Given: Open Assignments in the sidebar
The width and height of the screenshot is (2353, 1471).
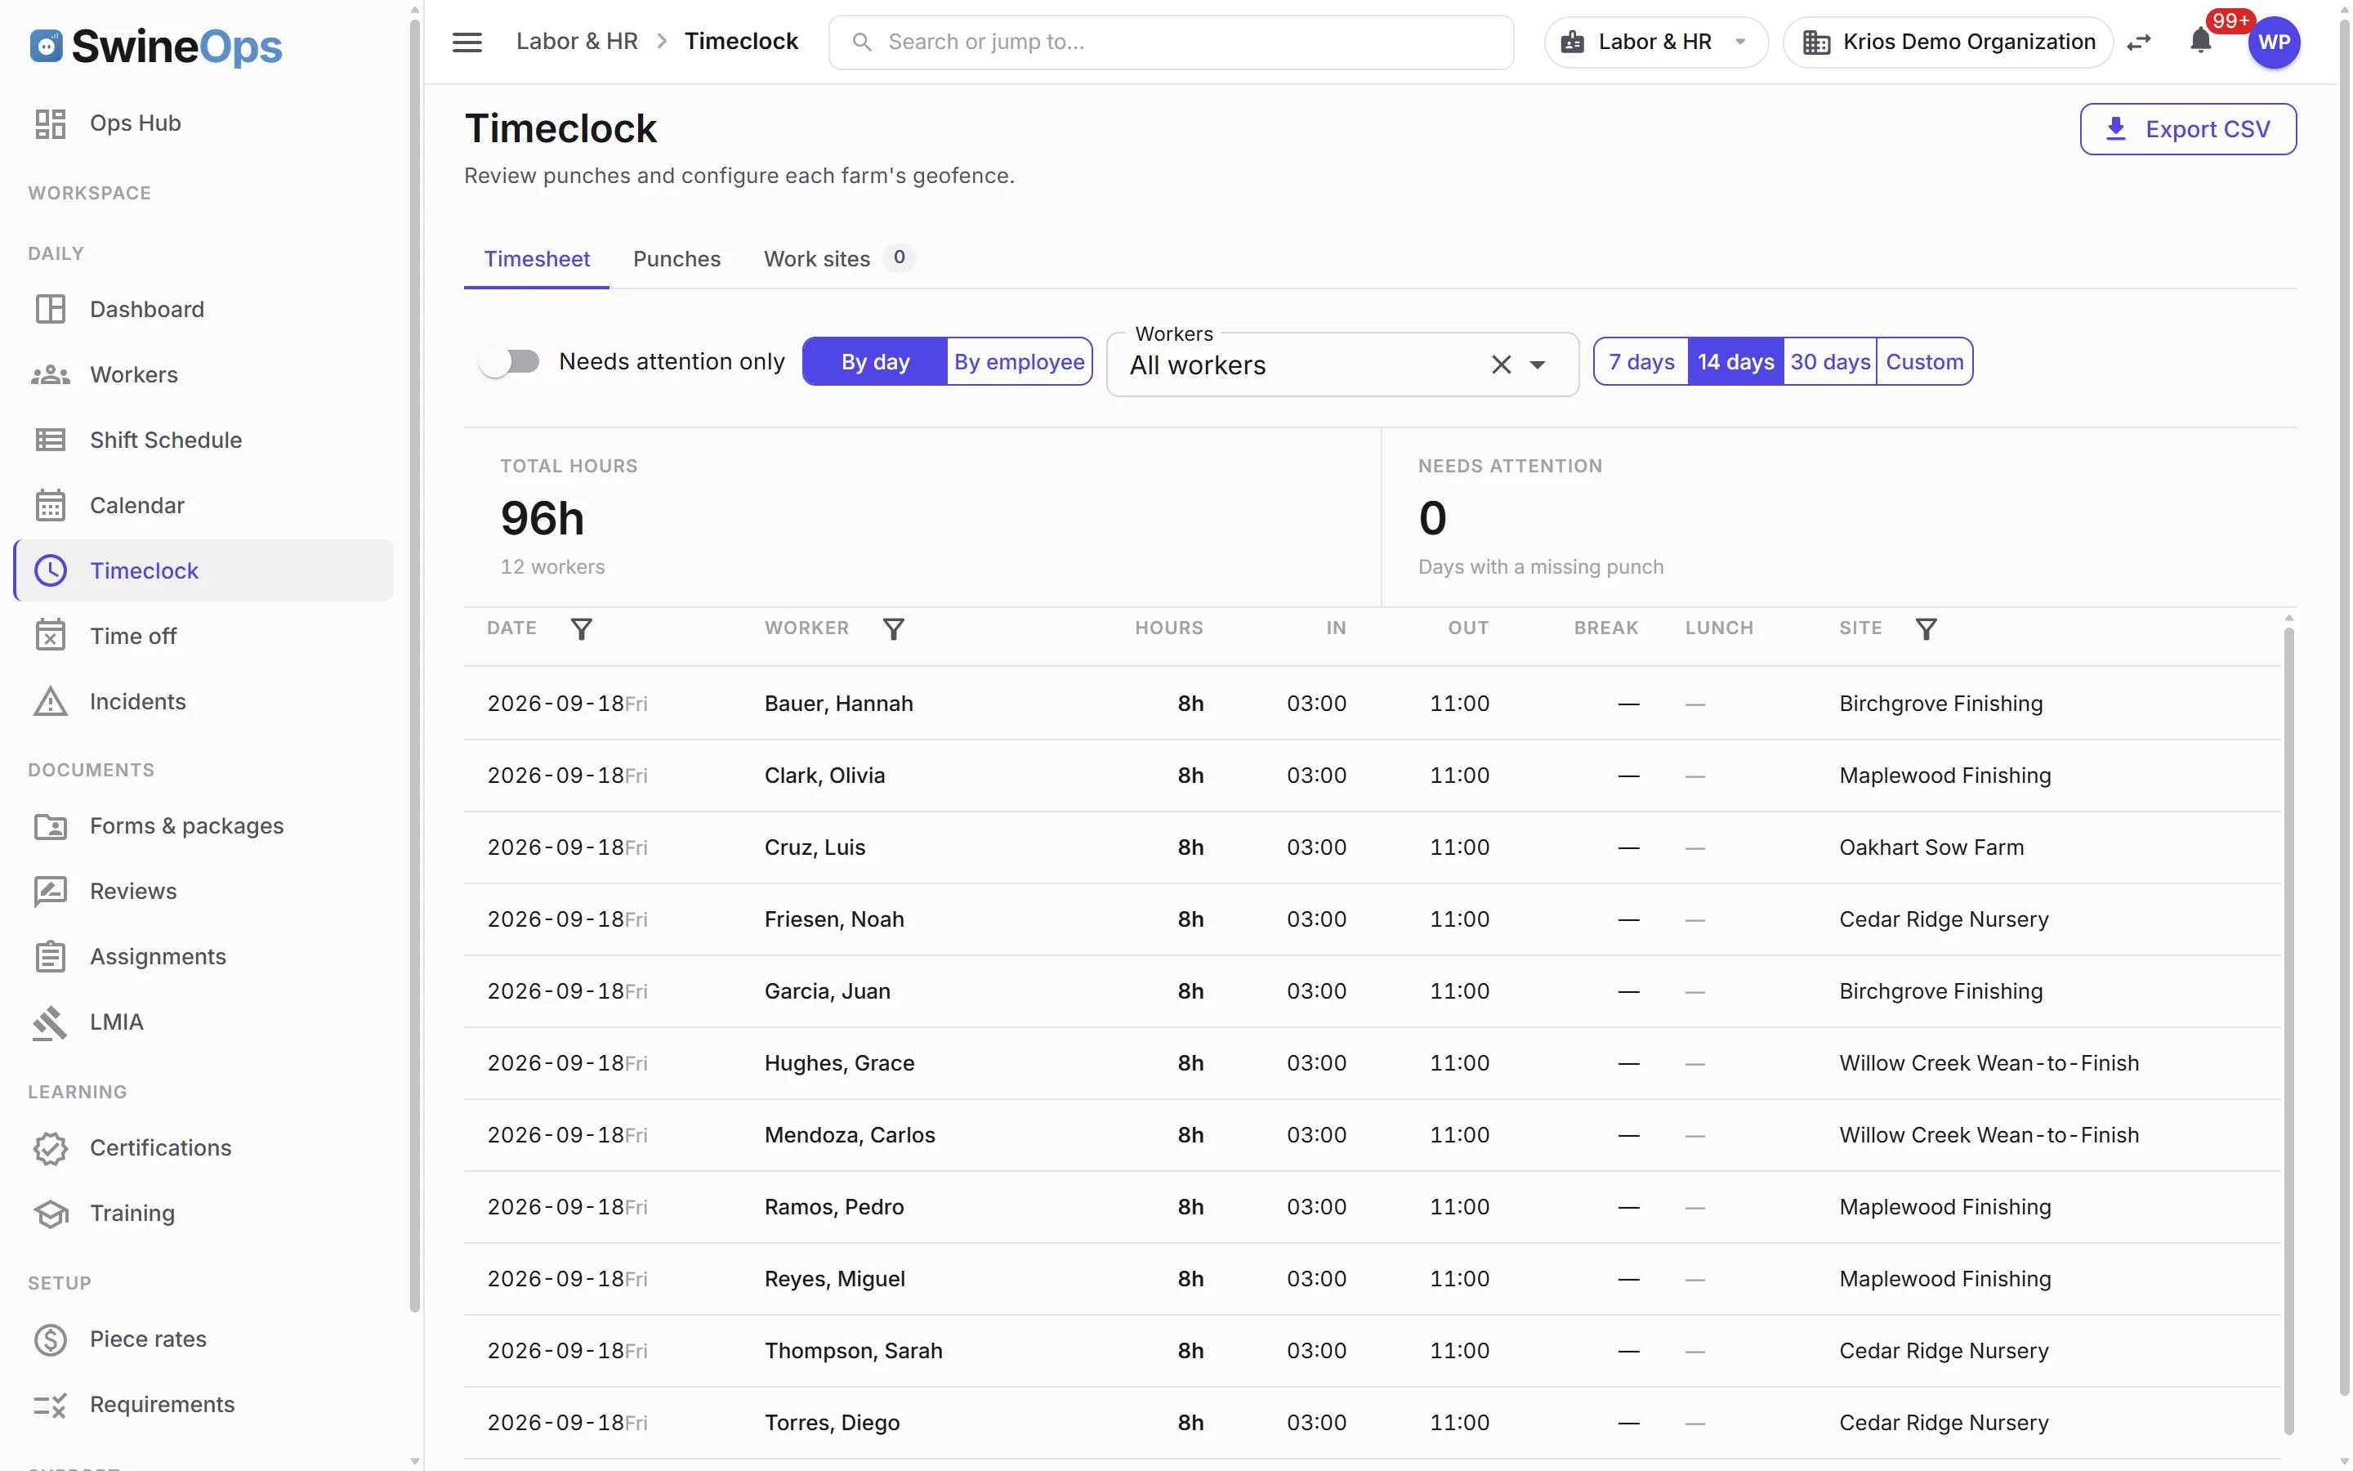Looking at the screenshot, I should pos(204,956).
